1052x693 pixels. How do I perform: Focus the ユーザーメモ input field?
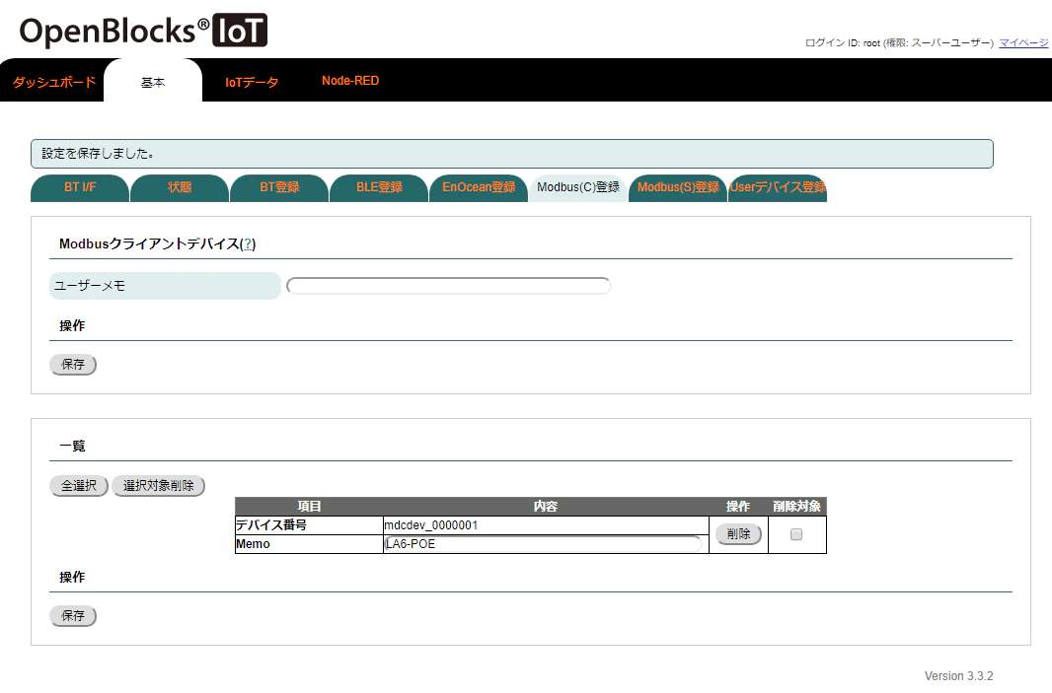pos(448,286)
